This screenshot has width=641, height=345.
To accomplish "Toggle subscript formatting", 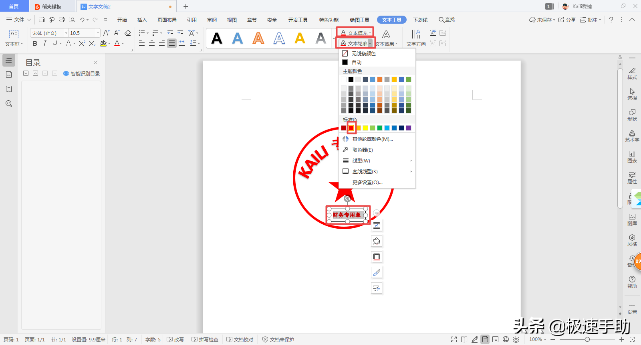I will click(x=92, y=43).
